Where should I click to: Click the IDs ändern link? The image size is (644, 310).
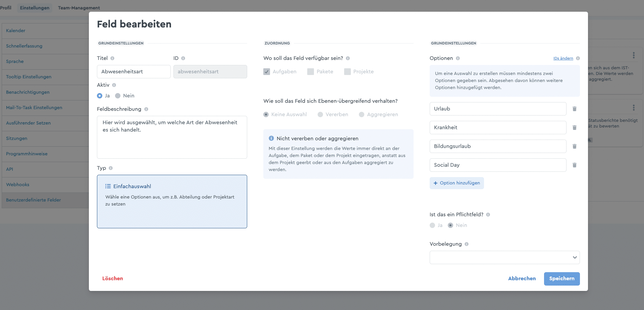tap(563, 58)
